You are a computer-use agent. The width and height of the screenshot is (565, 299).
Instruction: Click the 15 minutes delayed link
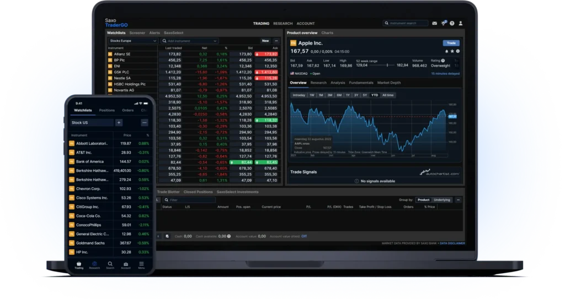[x=445, y=74]
